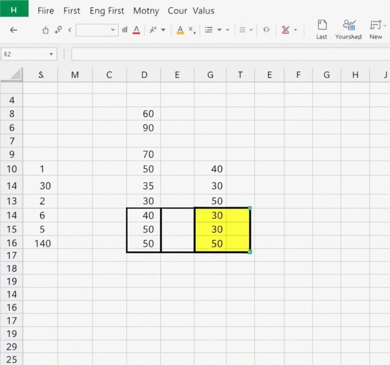390x365 pixels.
Task: Open the Flire menu
Action: tap(46, 11)
